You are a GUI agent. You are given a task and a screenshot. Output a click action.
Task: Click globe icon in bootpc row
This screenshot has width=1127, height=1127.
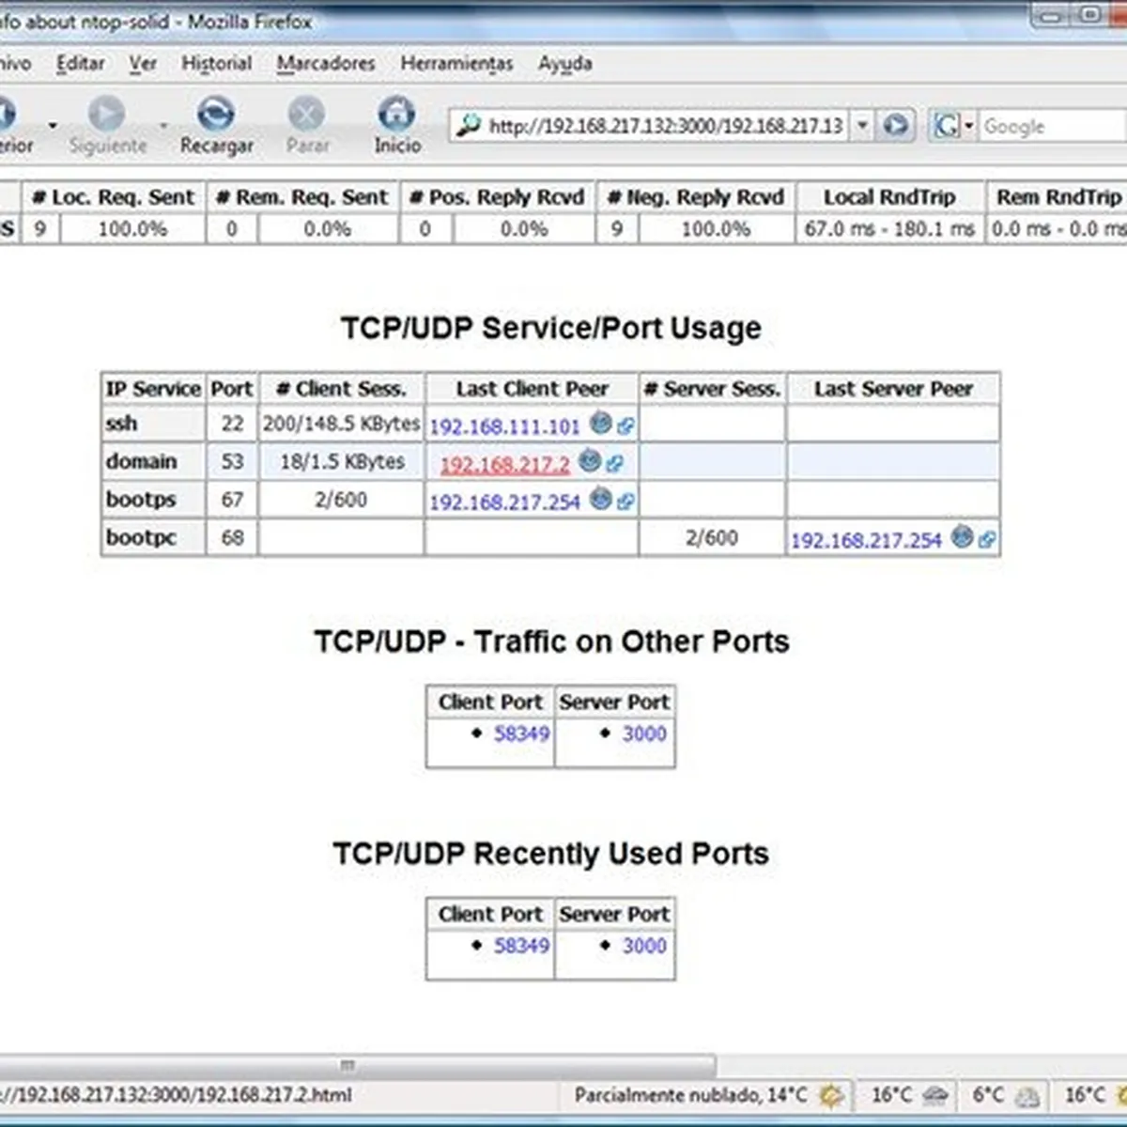(962, 536)
